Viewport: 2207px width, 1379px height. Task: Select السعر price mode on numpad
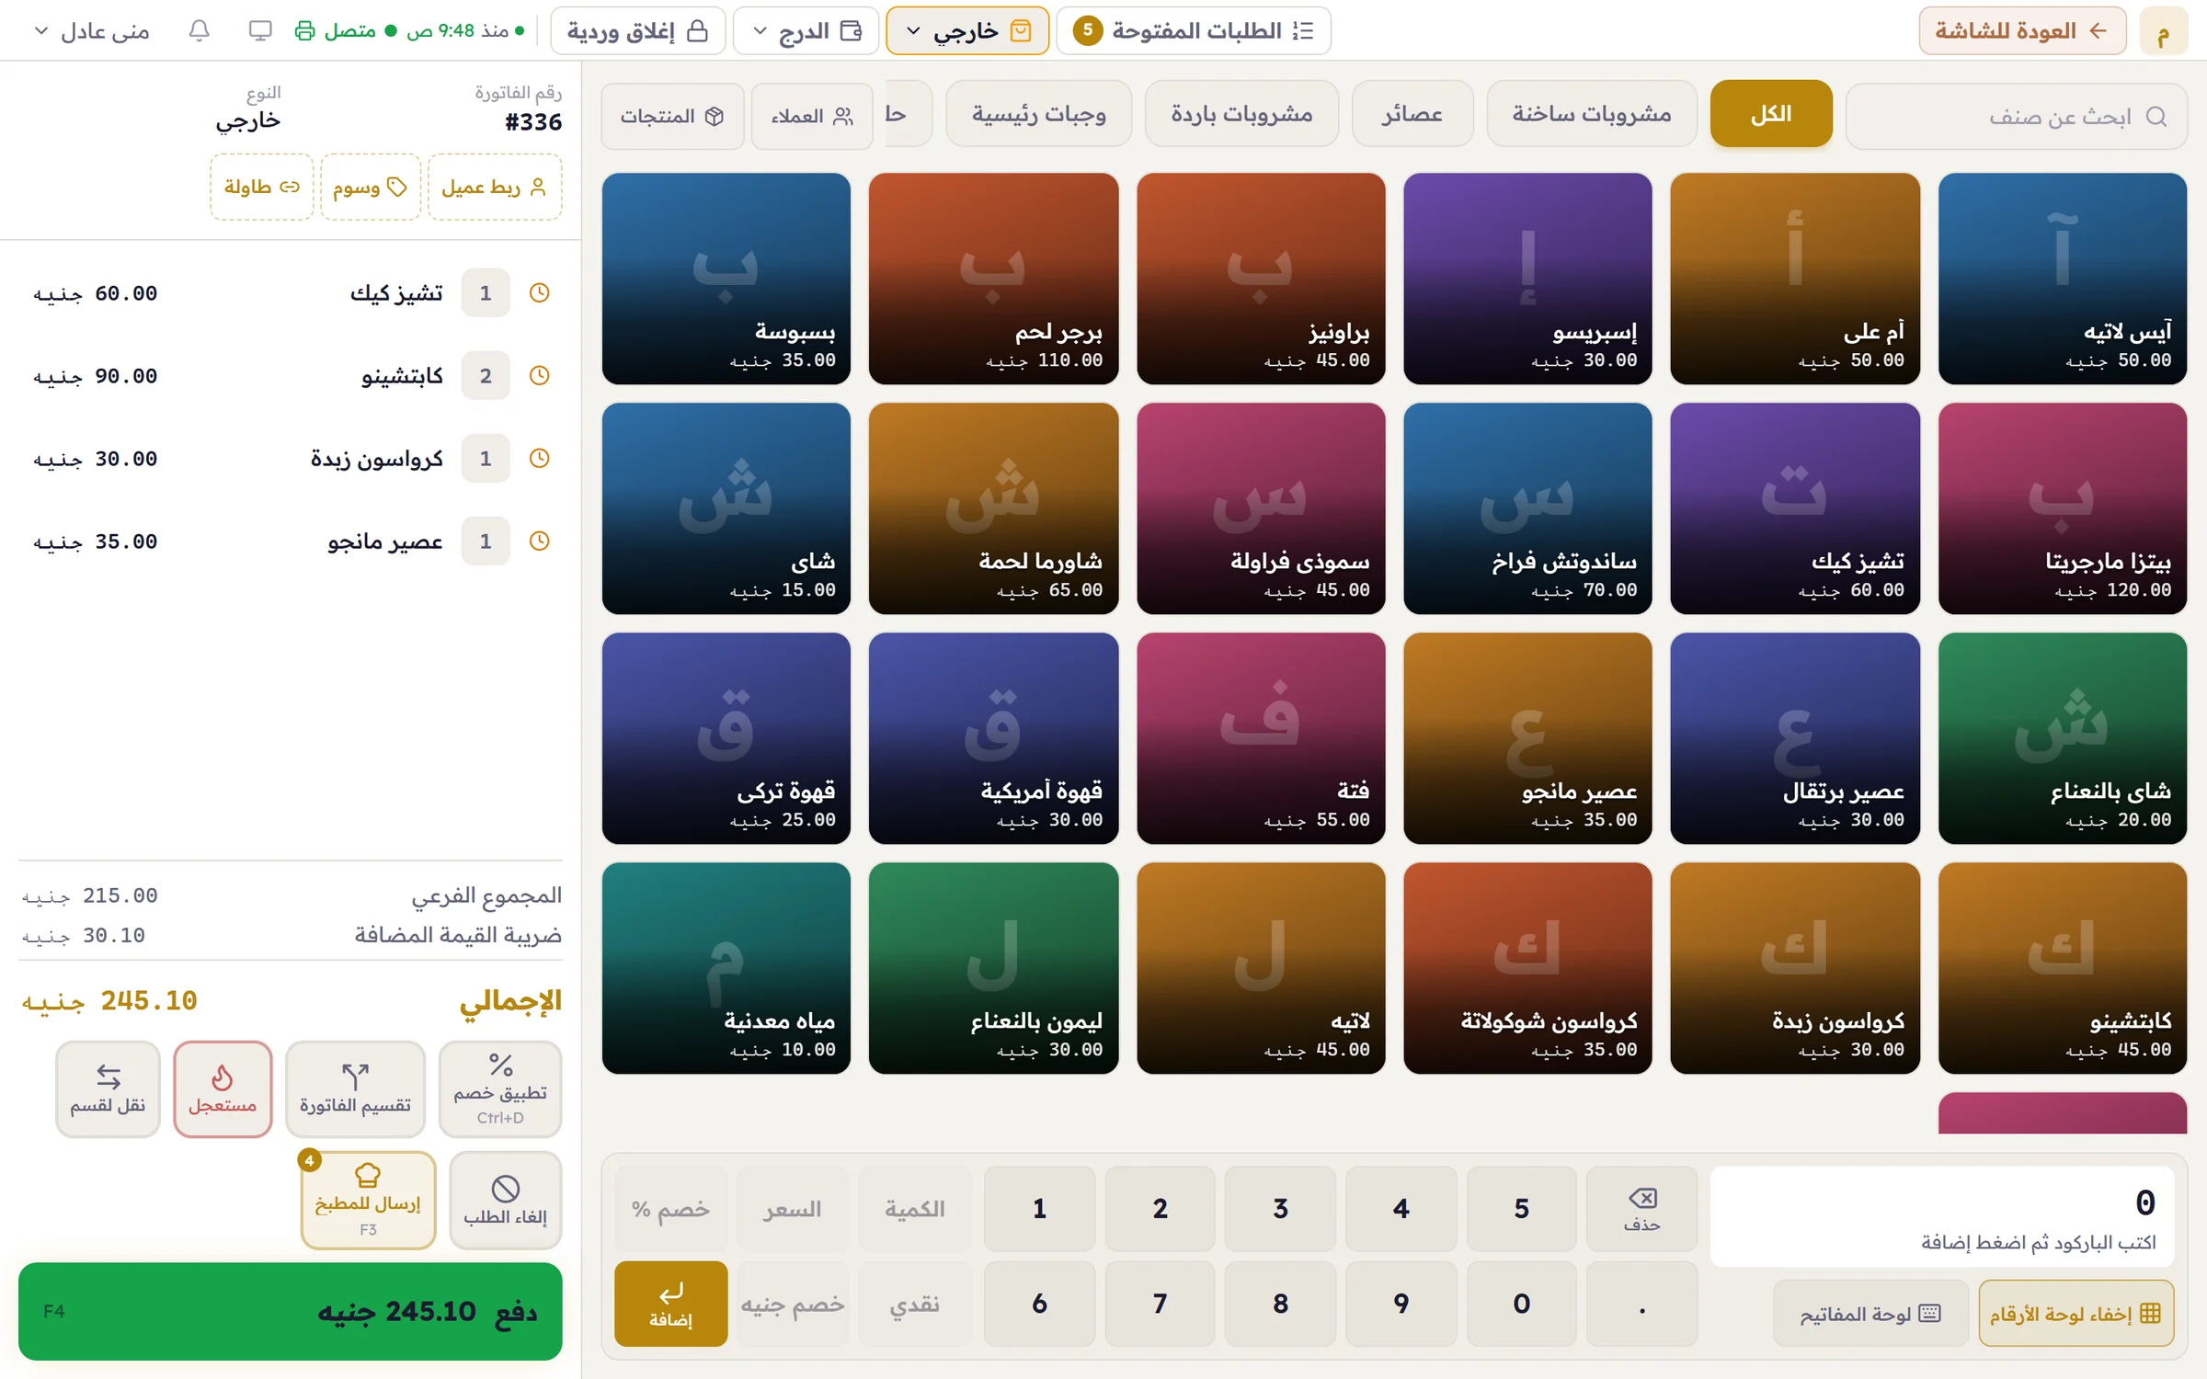[792, 1209]
